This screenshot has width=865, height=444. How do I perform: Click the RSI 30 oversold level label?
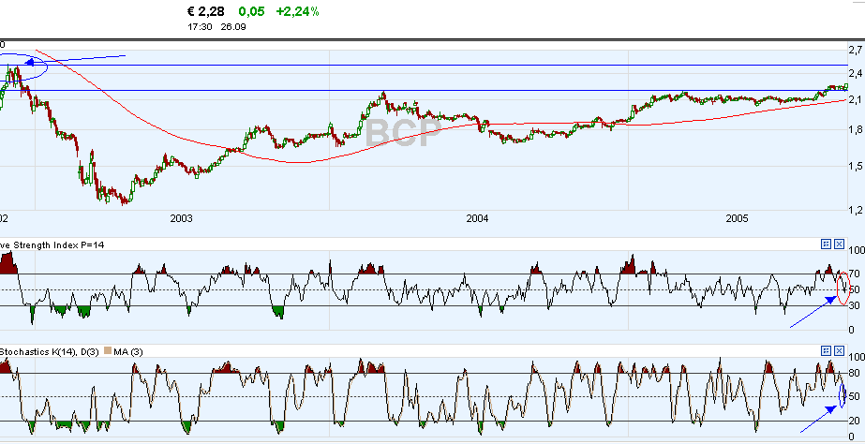(855, 305)
